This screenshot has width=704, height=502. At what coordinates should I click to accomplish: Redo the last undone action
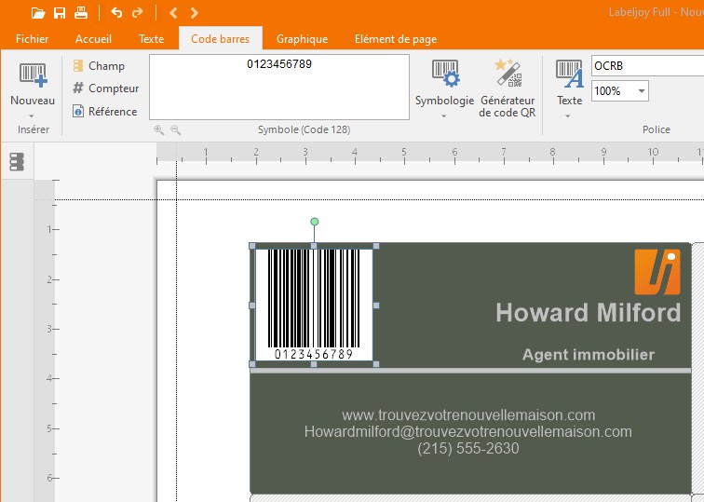(x=138, y=12)
